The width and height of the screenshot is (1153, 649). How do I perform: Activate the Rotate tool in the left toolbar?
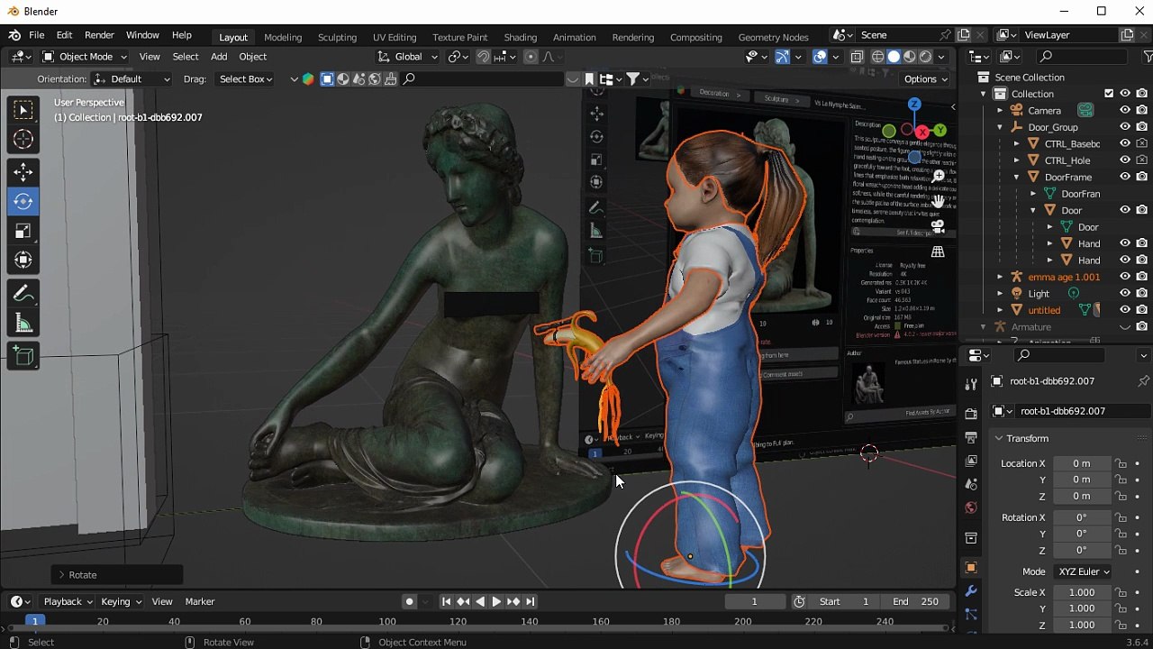coord(23,201)
